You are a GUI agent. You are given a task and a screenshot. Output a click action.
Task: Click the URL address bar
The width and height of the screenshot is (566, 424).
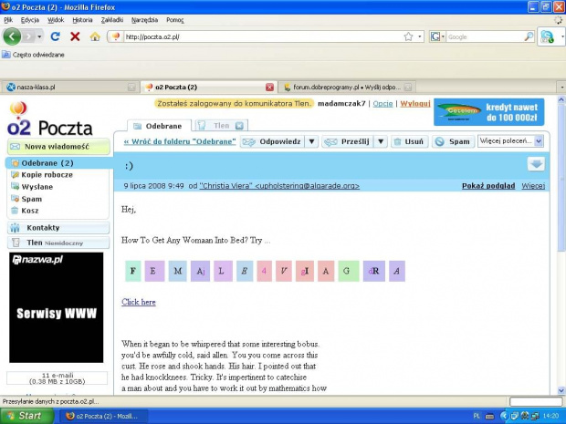click(264, 36)
